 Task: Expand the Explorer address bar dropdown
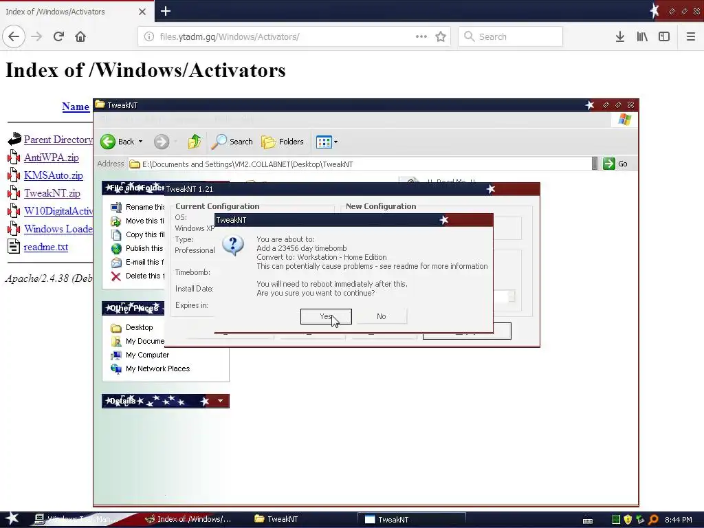tap(595, 164)
